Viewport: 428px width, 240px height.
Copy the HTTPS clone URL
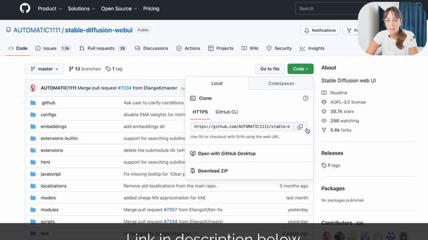coord(300,127)
